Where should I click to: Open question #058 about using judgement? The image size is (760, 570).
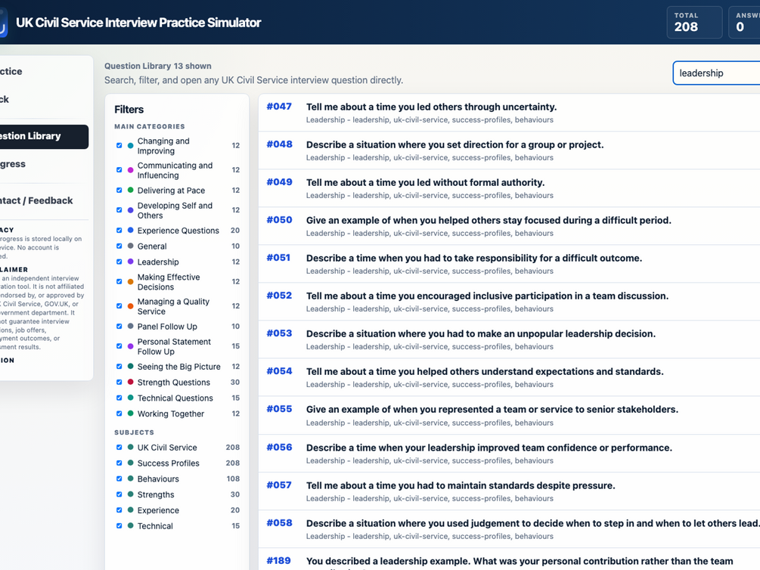pos(509,529)
